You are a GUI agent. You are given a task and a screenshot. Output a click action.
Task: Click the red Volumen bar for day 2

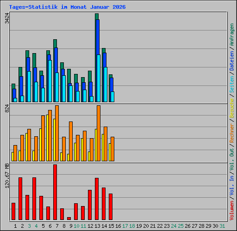tap(20, 199)
